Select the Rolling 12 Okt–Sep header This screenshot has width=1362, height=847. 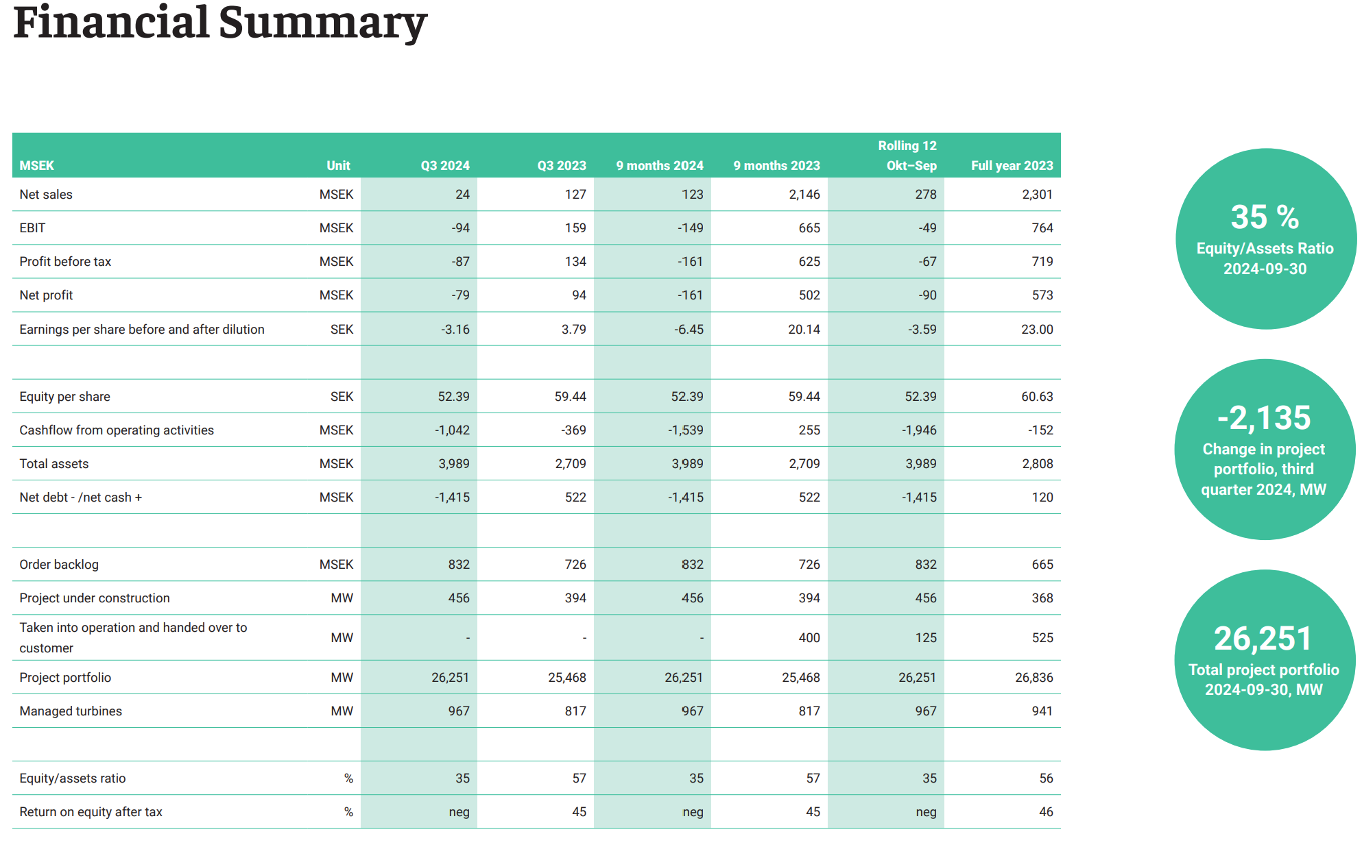(x=907, y=156)
